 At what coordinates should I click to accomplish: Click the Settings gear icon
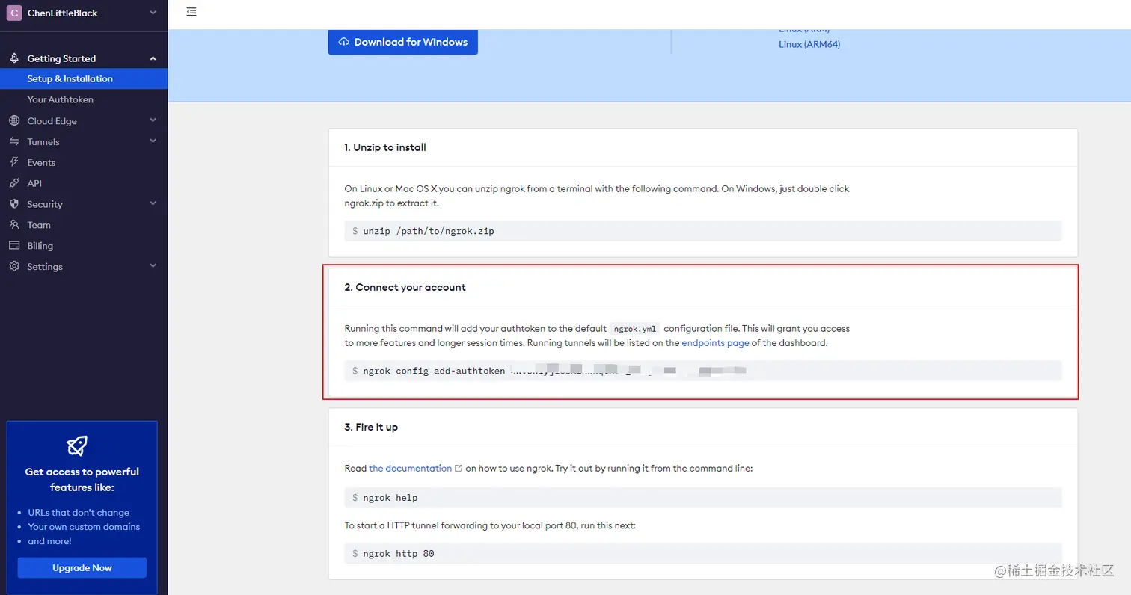pyautogui.click(x=13, y=267)
